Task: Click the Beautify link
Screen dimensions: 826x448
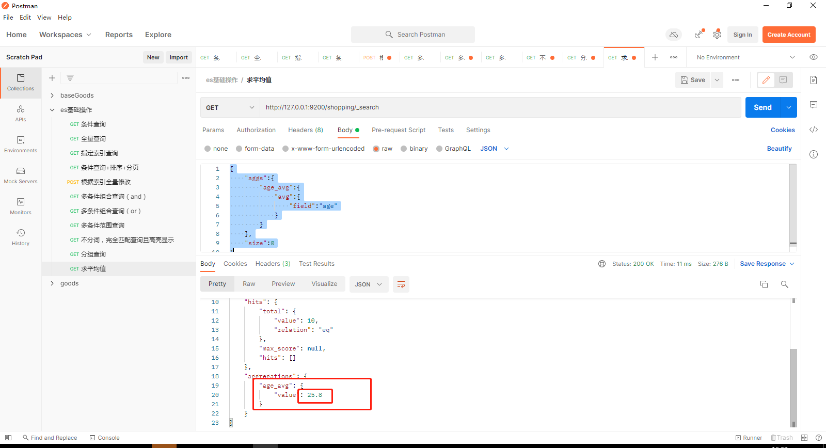Action: click(x=779, y=149)
